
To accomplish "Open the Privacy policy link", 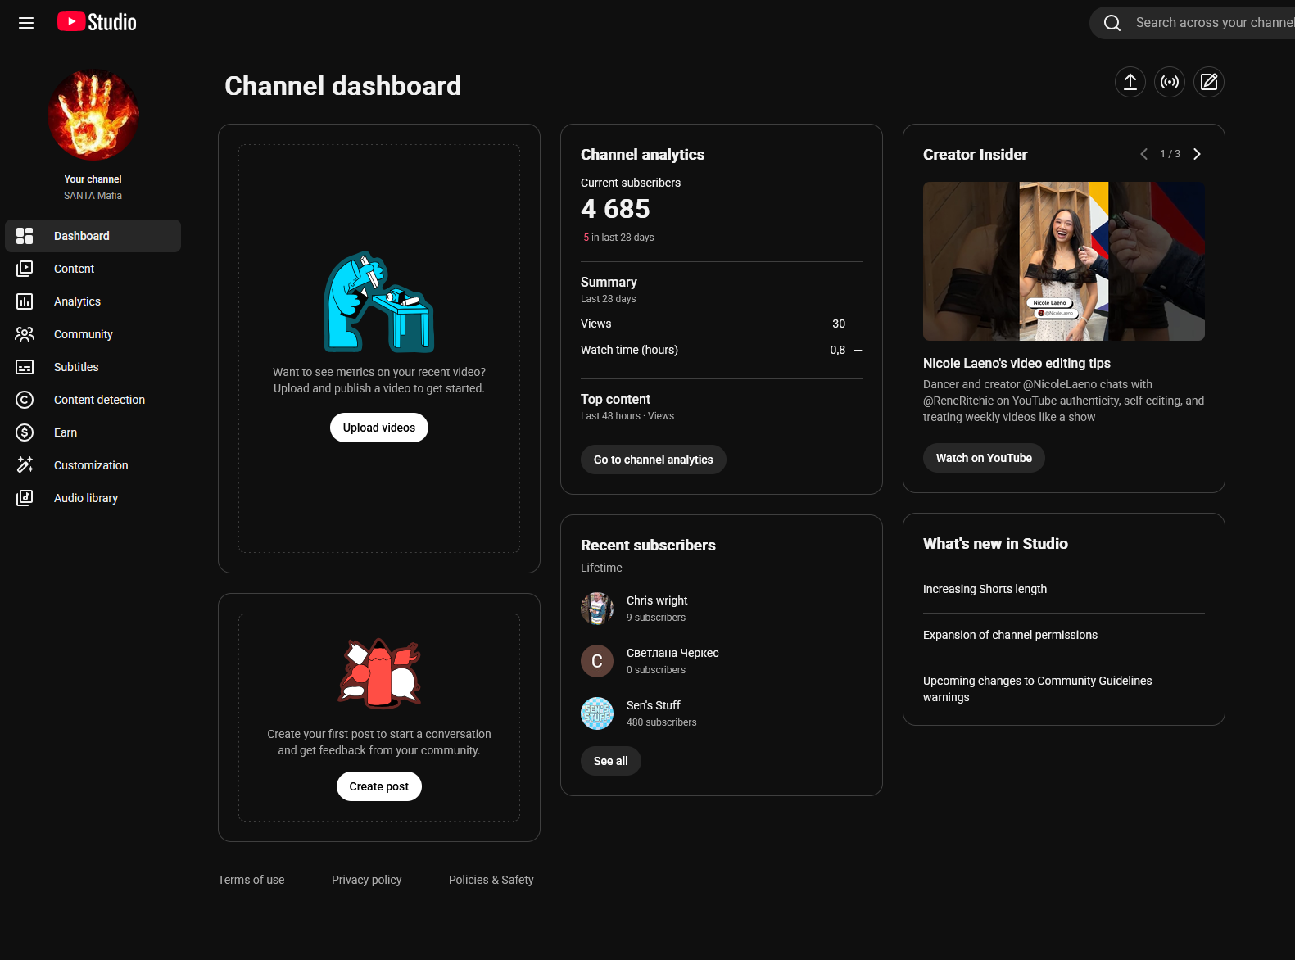I will pyautogui.click(x=367, y=880).
